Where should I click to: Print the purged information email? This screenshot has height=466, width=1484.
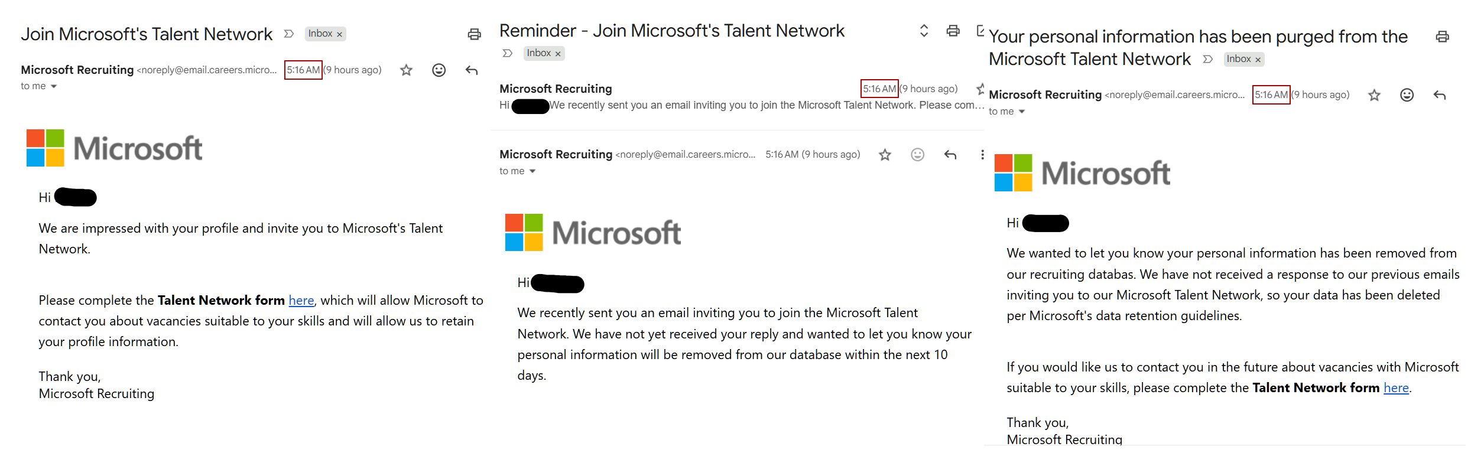pos(1442,37)
